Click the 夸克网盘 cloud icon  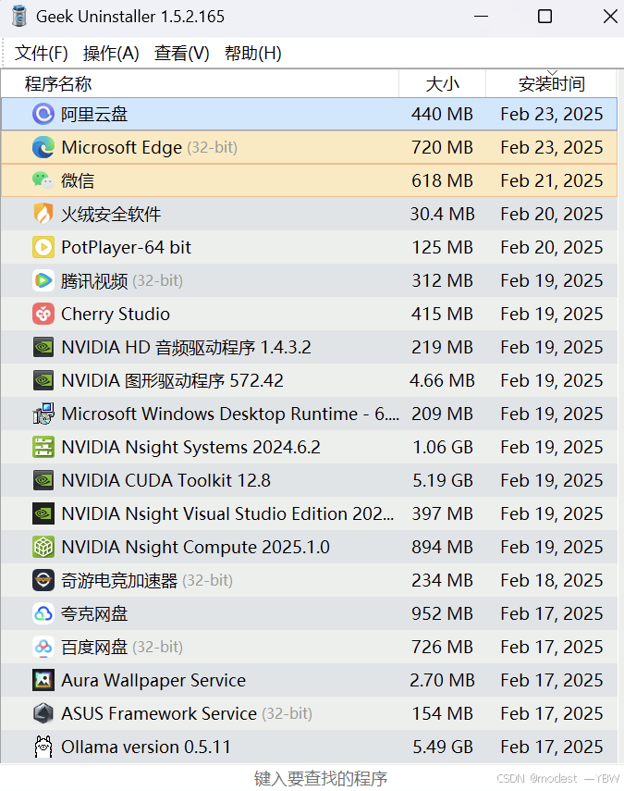click(x=43, y=613)
